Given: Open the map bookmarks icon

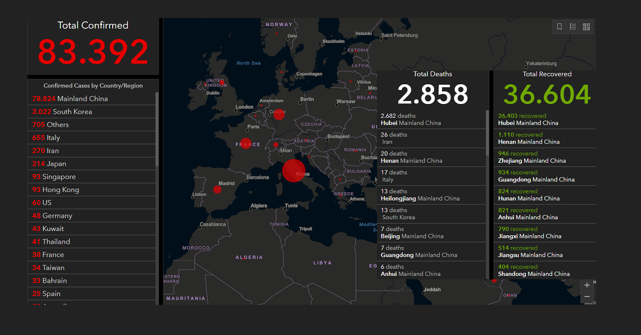Looking at the screenshot, I should coord(559,27).
